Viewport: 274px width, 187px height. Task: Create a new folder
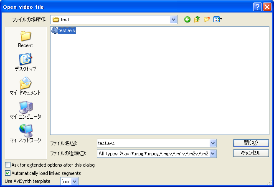pos(206,20)
